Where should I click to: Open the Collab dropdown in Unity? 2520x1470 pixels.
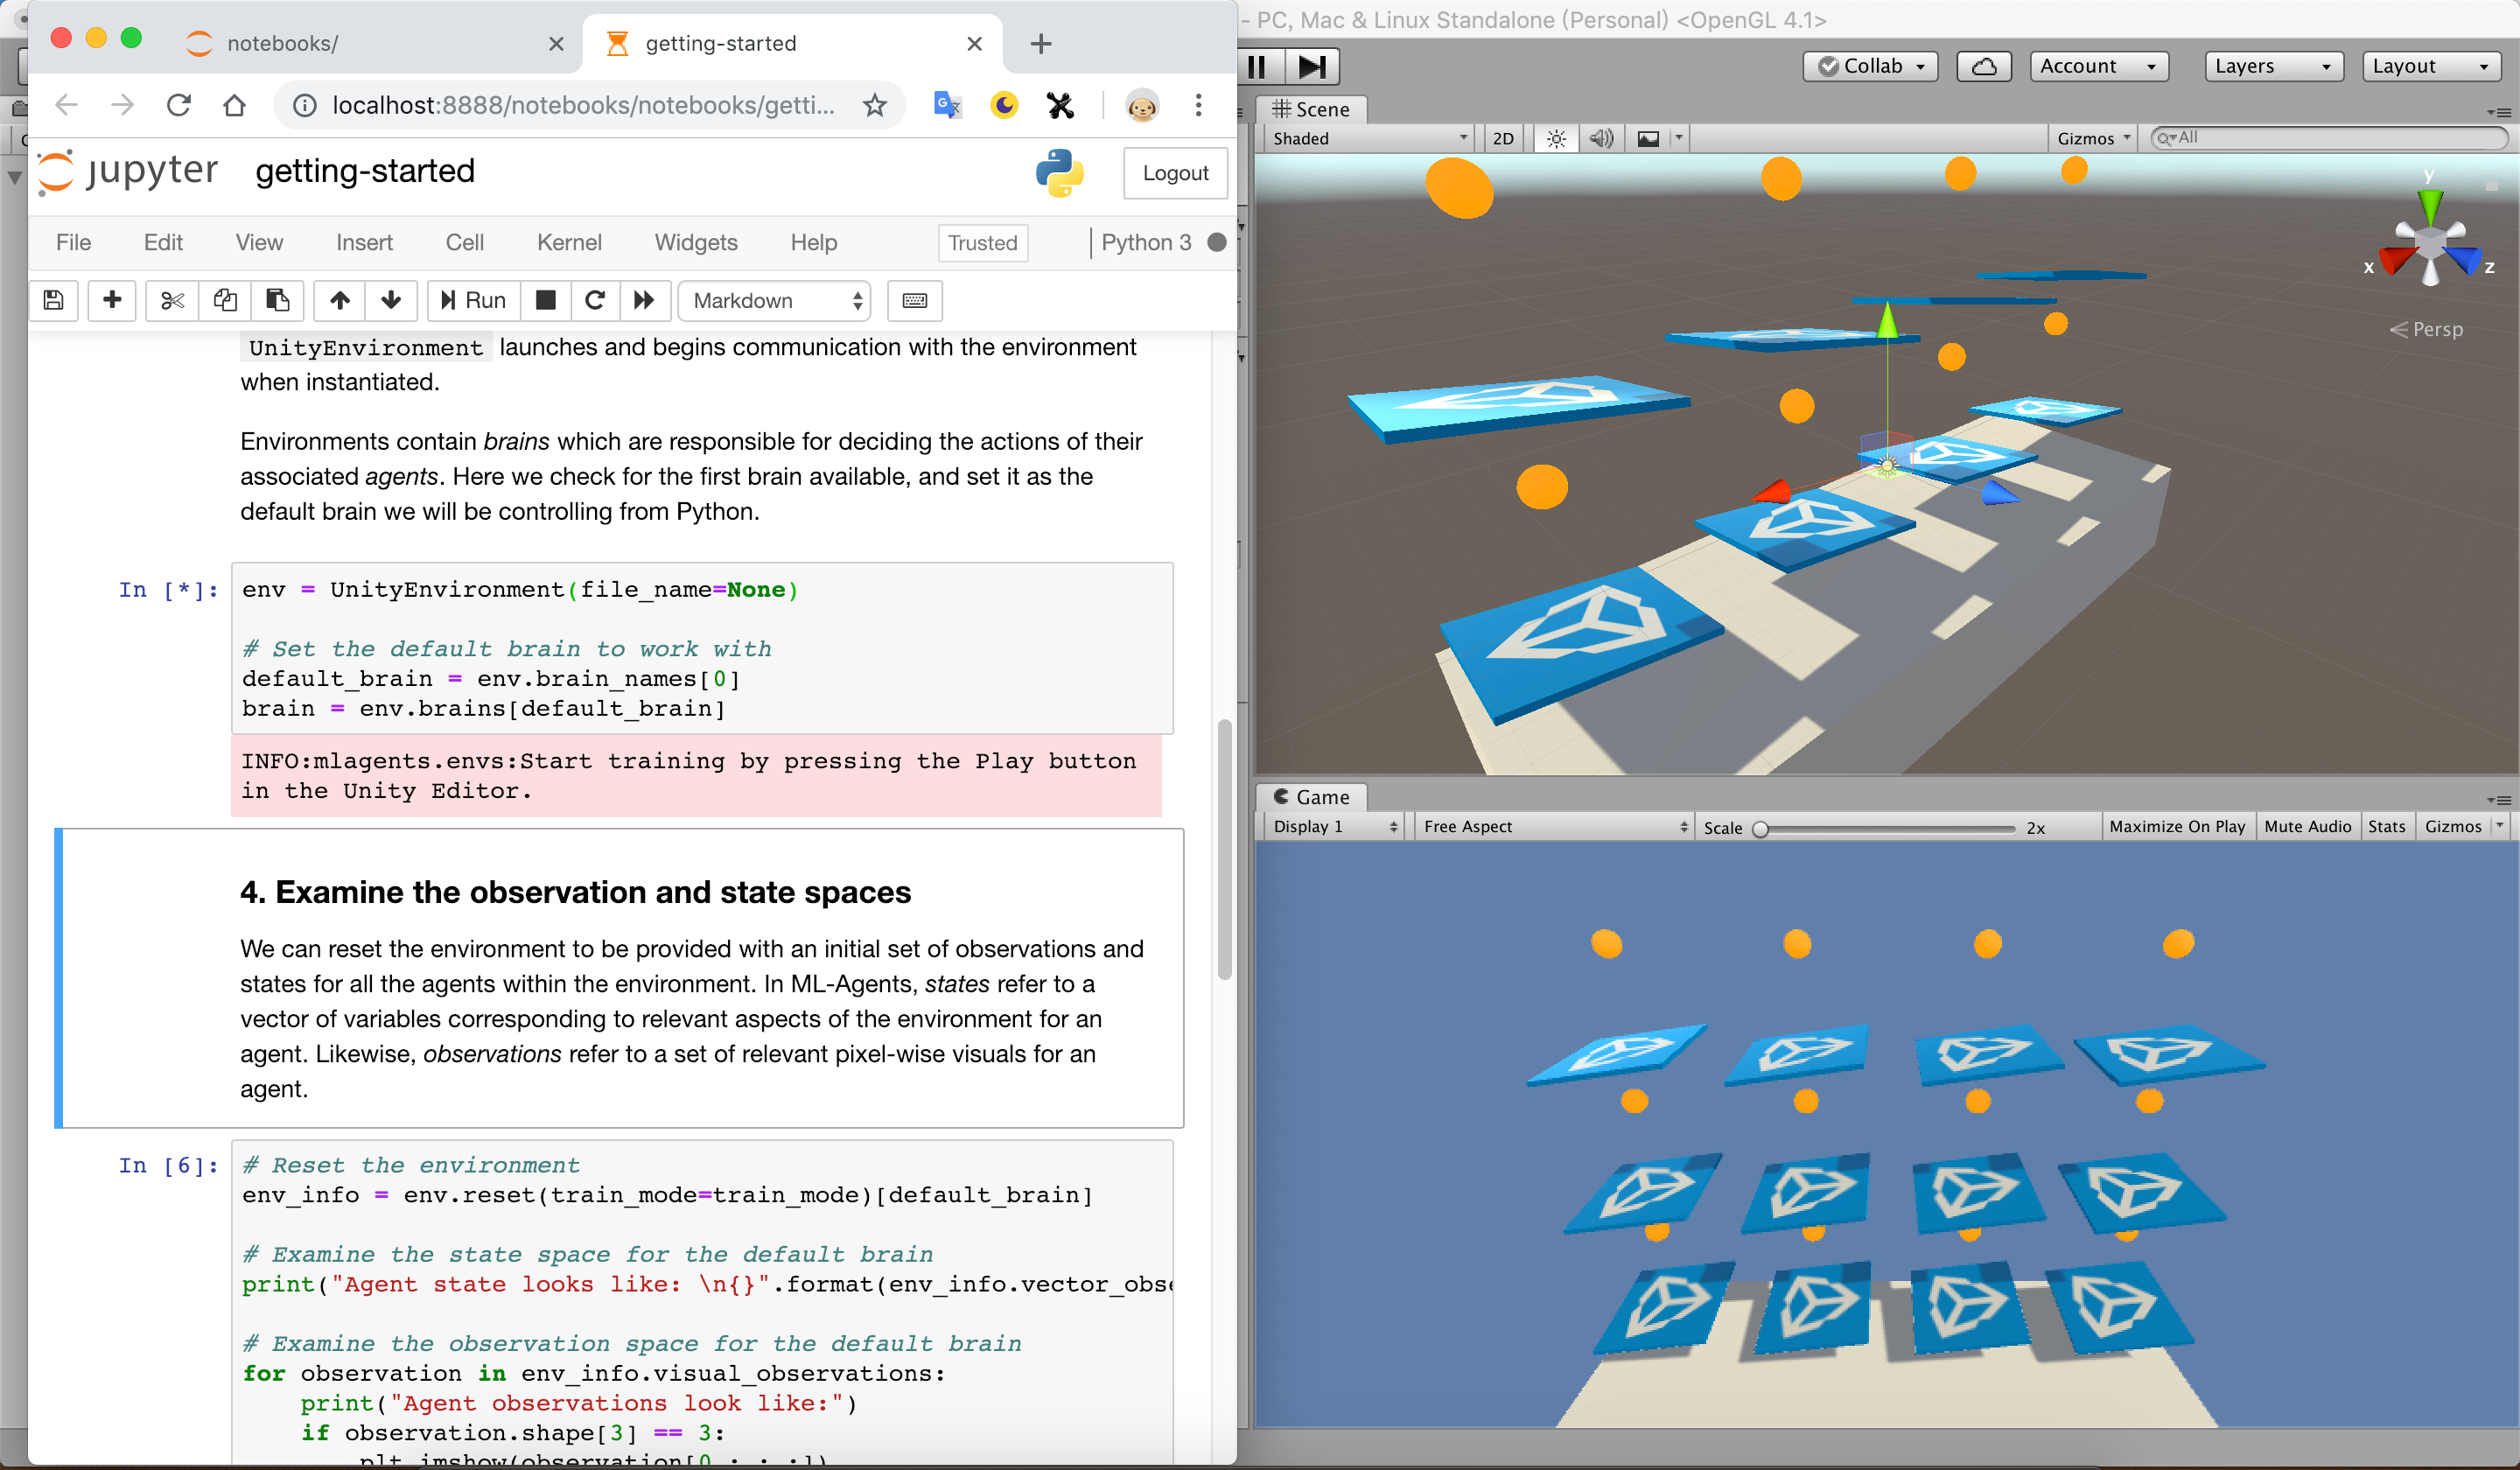1871,66
